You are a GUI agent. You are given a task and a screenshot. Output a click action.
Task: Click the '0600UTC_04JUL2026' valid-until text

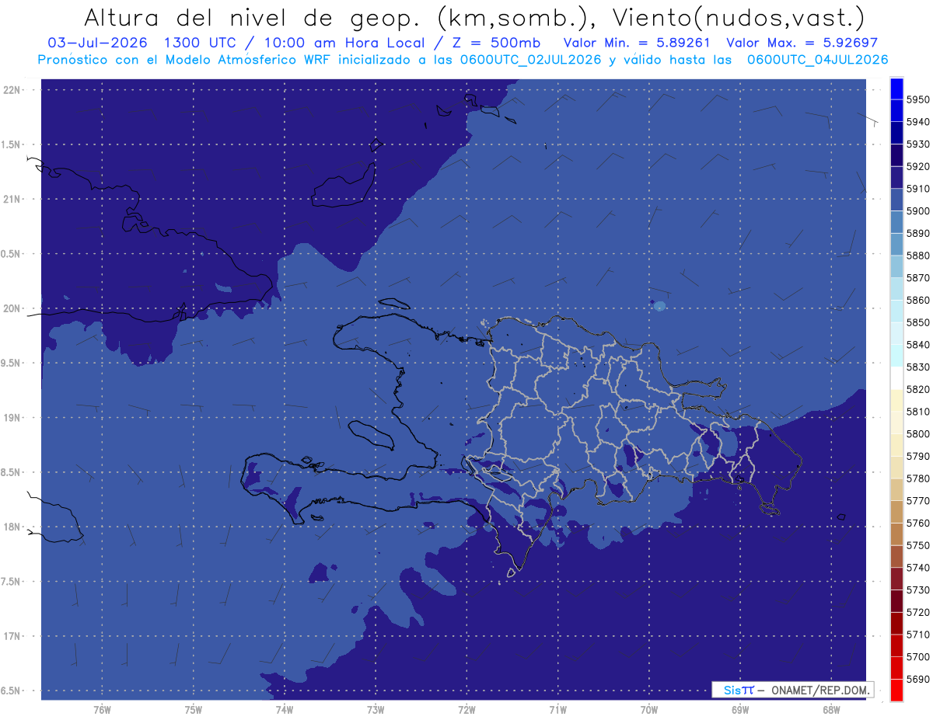818,60
